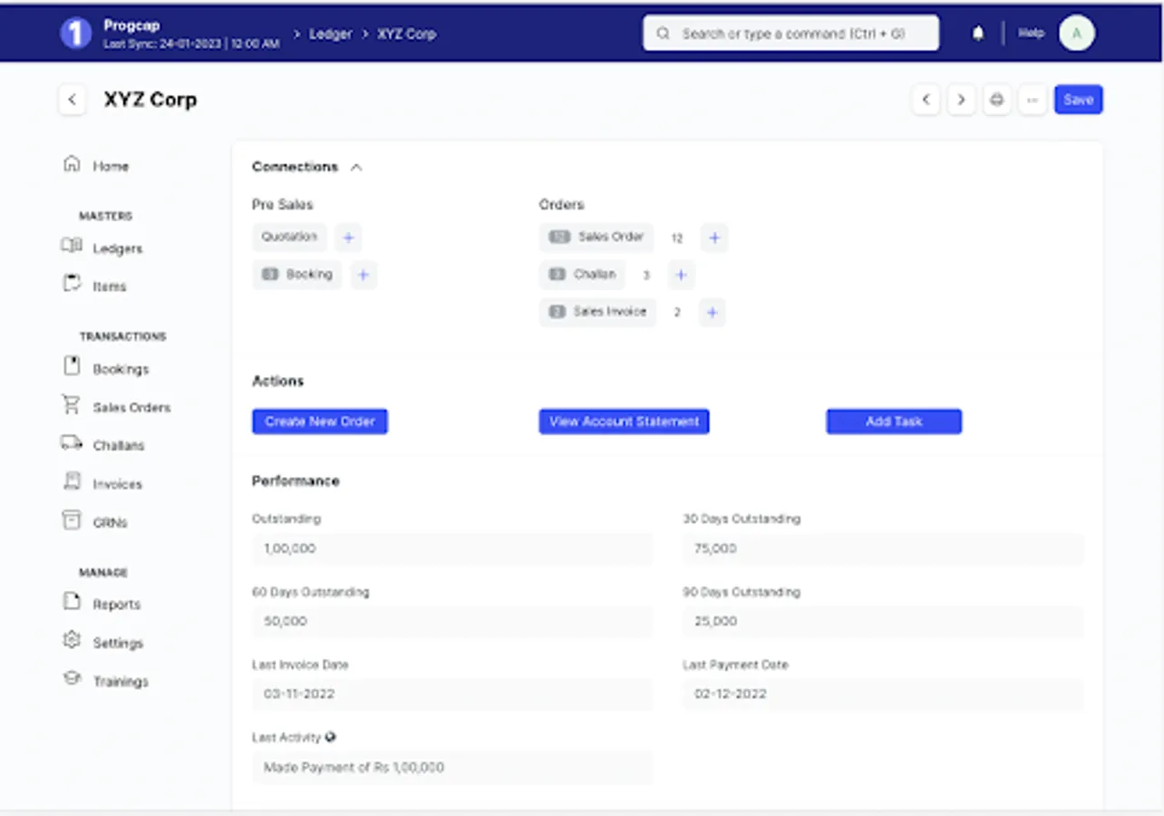Image resolution: width=1164 pixels, height=816 pixels.
Task: Click the 60 Days Outstanding field
Action: click(451, 621)
